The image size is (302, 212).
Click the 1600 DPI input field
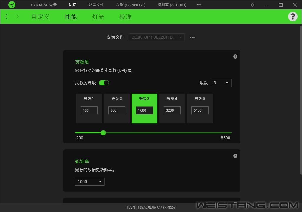pos(145,110)
